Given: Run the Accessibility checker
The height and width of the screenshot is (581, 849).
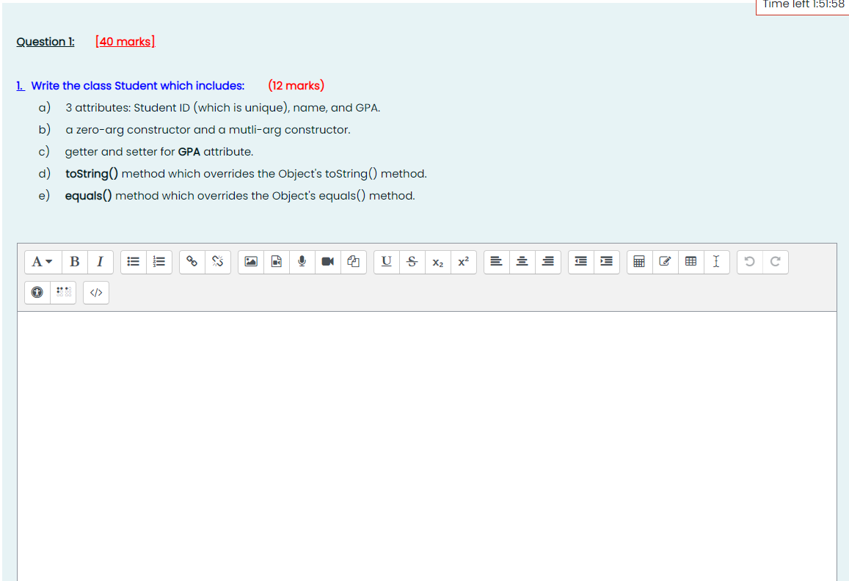Looking at the screenshot, I should 36,292.
